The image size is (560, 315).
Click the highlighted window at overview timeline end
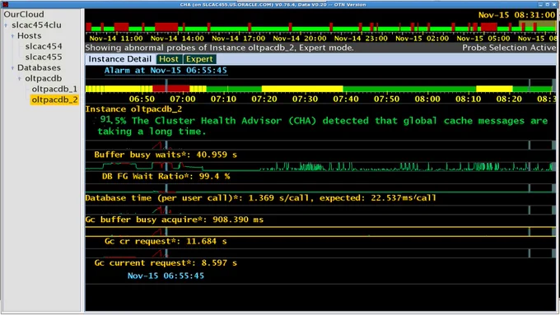pyautogui.click(x=538, y=26)
